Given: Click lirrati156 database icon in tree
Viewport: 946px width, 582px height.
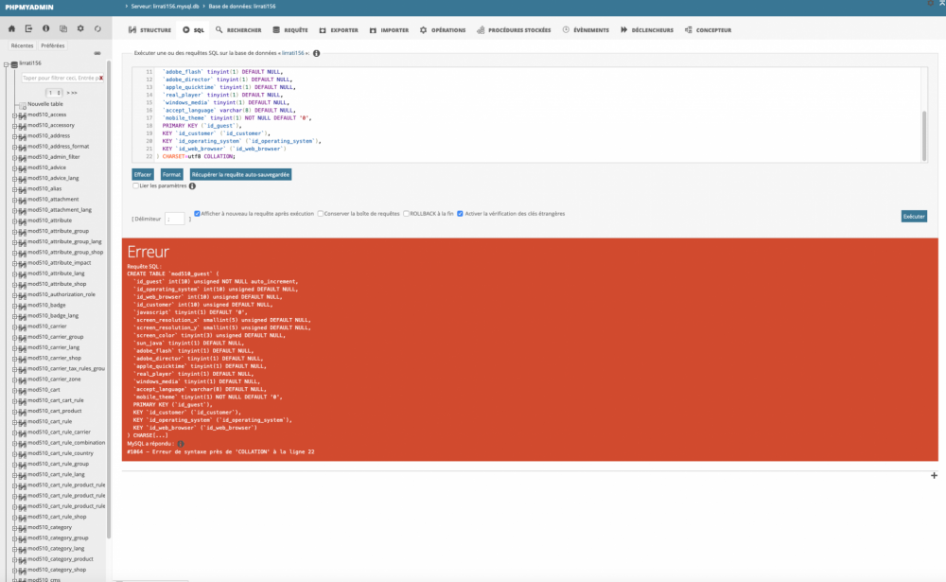Looking at the screenshot, I should (14, 63).
